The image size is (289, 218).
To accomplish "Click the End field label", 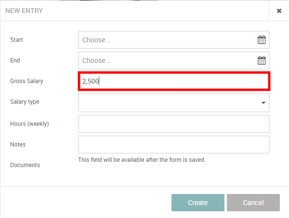I will pos(15,61).
